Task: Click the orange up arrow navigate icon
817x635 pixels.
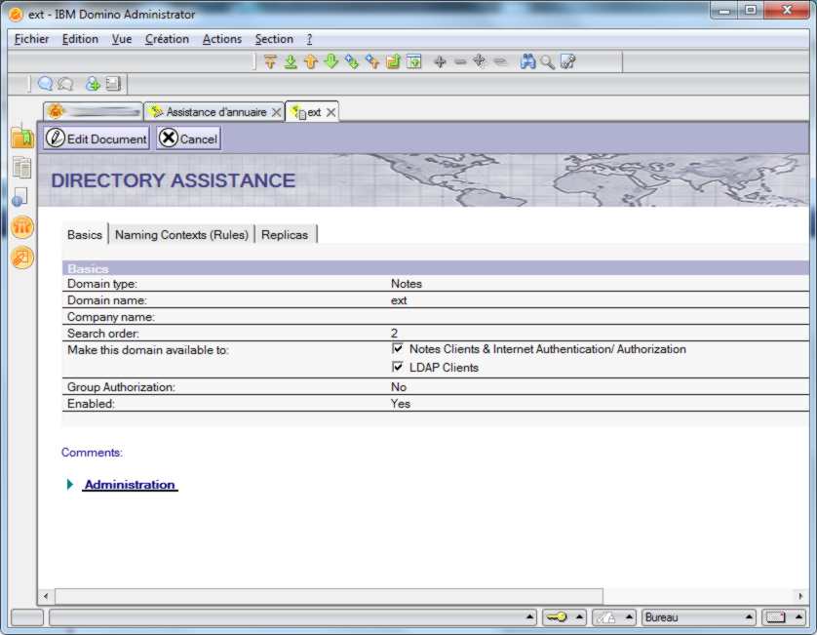Action: 310,62
